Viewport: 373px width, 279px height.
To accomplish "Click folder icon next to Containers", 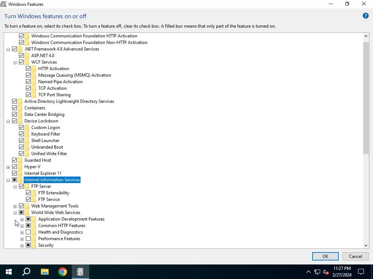I will 20,108.
